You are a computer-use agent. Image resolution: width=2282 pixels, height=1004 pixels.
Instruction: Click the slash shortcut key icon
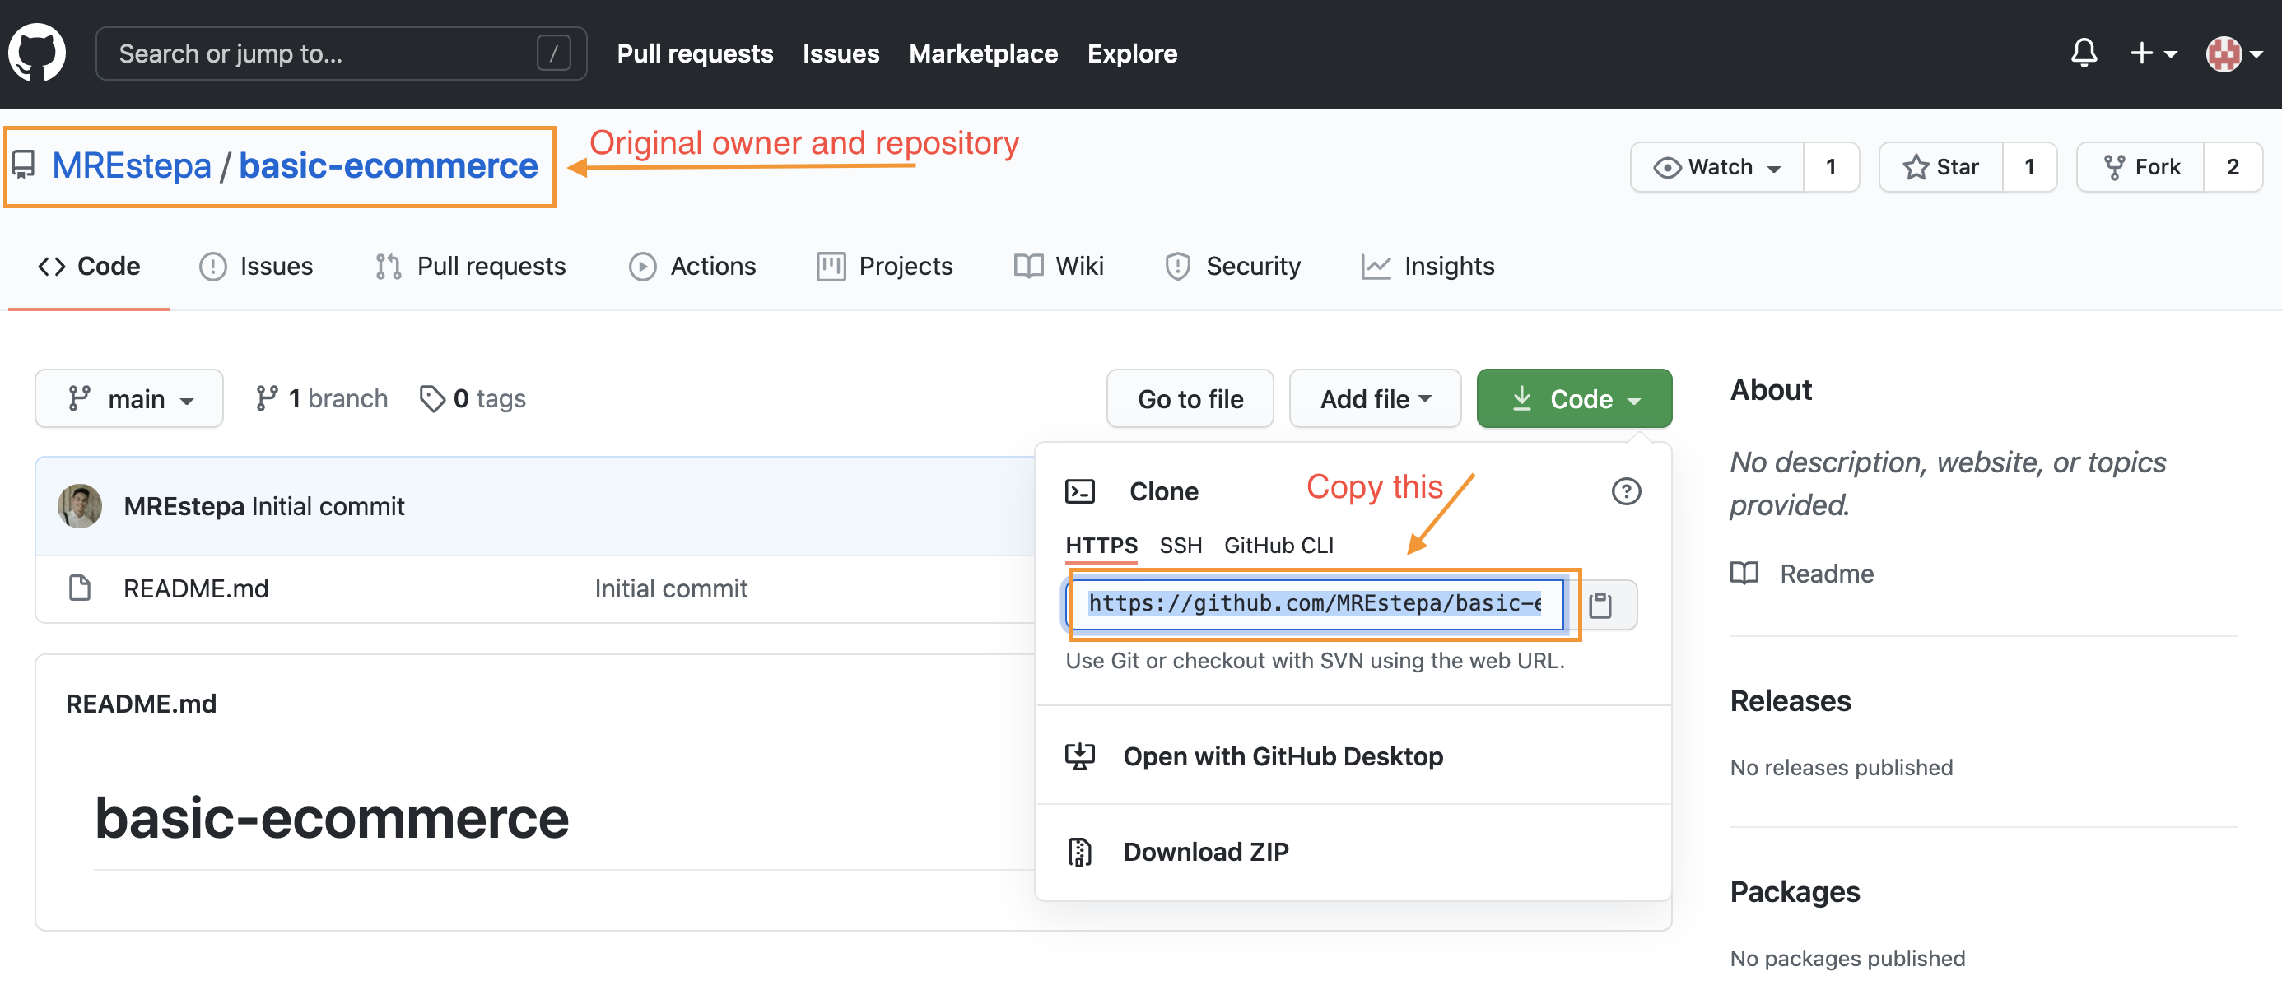click(554, 53)
